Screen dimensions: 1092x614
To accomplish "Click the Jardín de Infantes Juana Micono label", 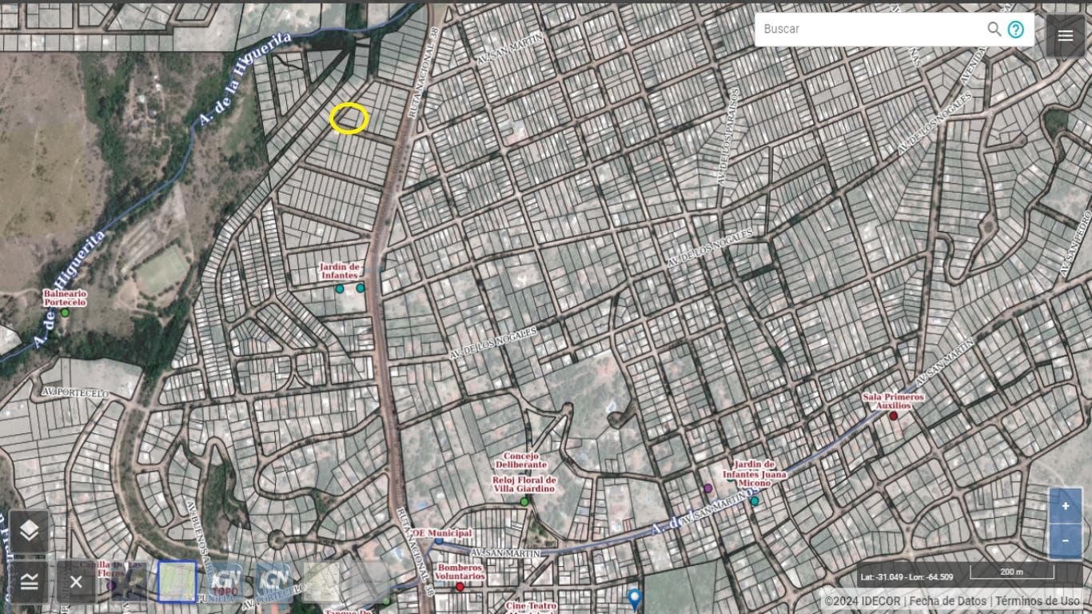I will point(755,474).
